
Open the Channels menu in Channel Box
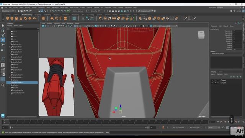pos(214,26)
